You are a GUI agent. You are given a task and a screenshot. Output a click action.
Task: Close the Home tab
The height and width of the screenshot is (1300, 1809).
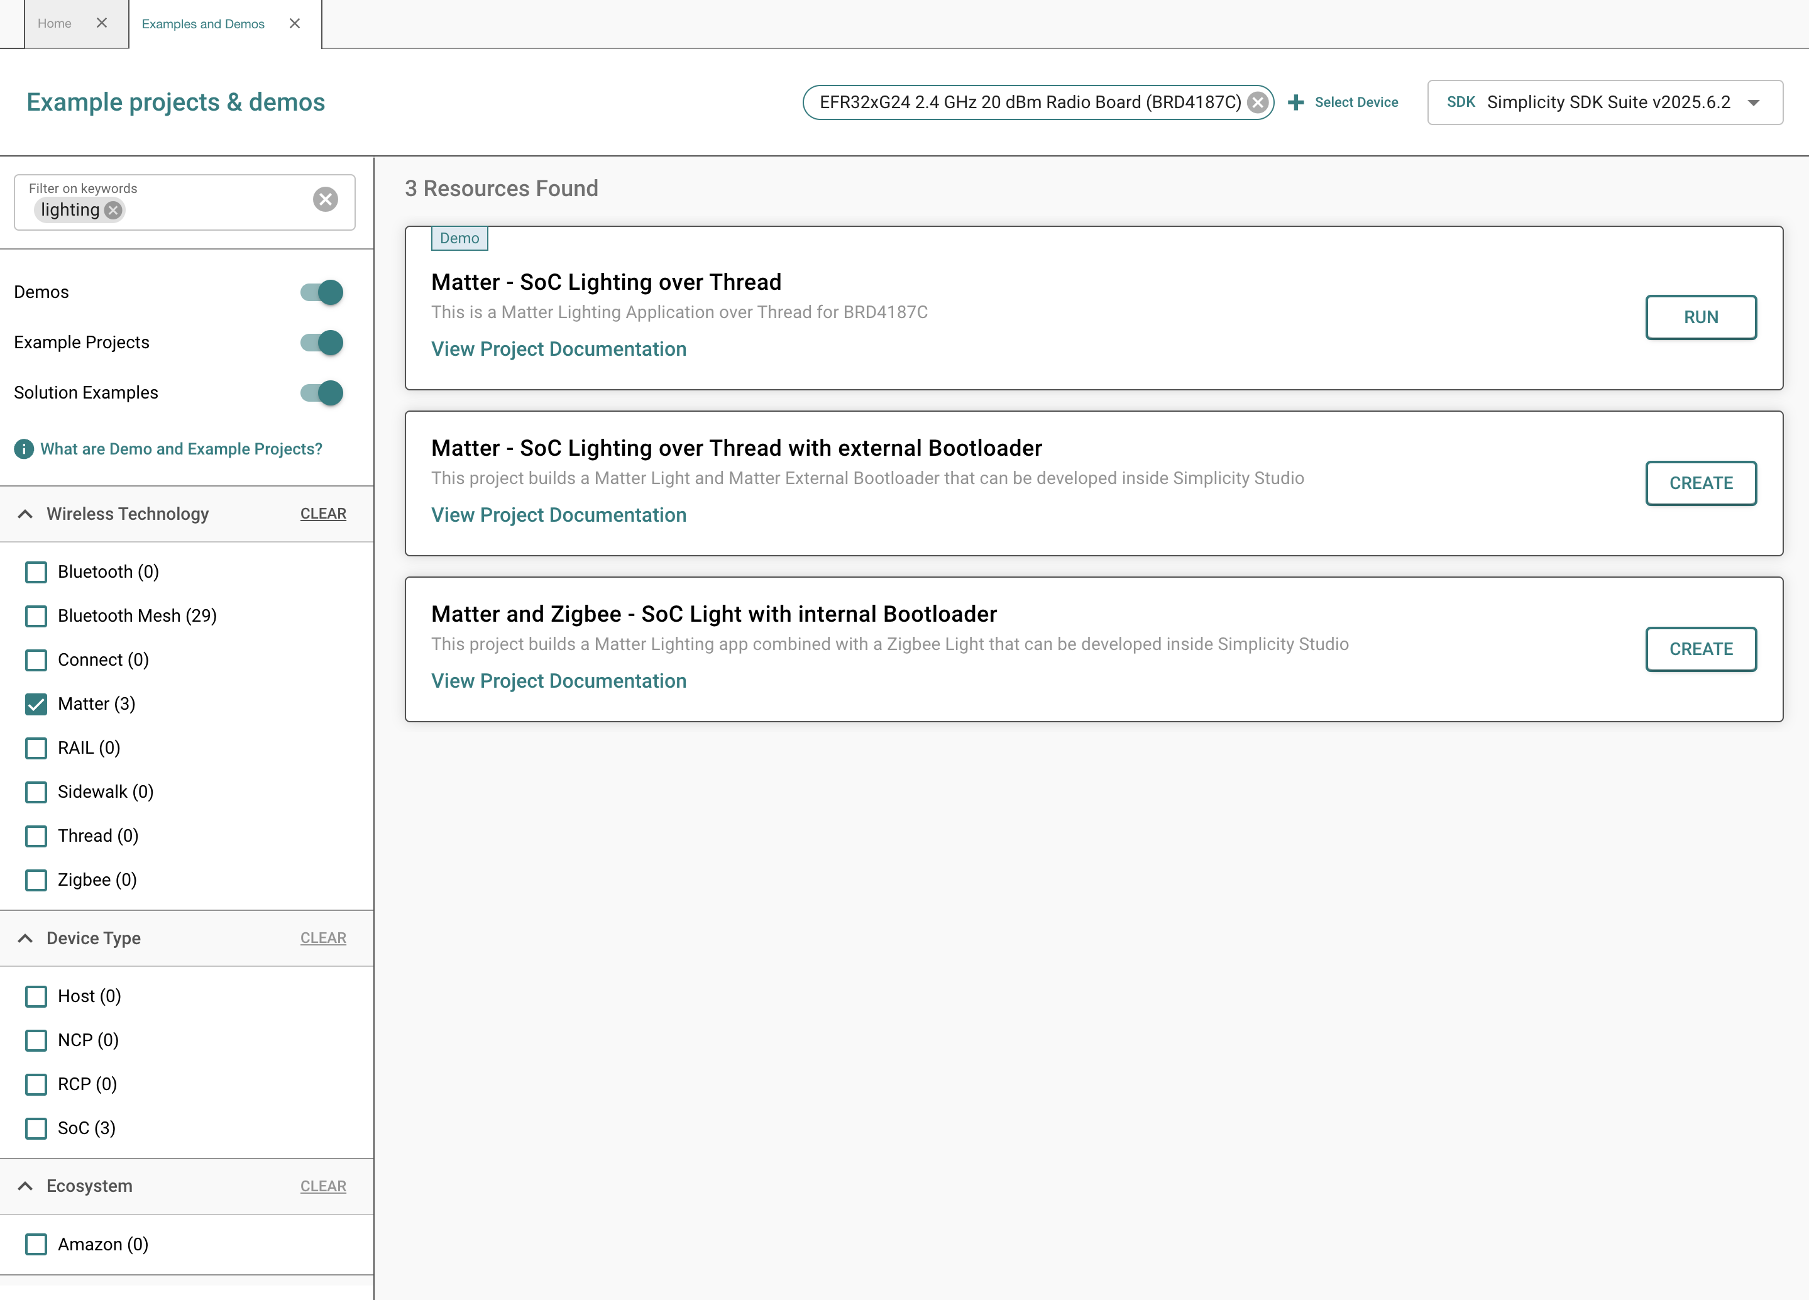pos(102,23)
